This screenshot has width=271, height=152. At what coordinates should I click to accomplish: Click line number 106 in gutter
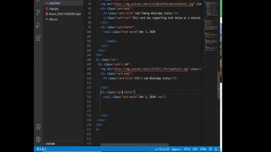(89, 60)
